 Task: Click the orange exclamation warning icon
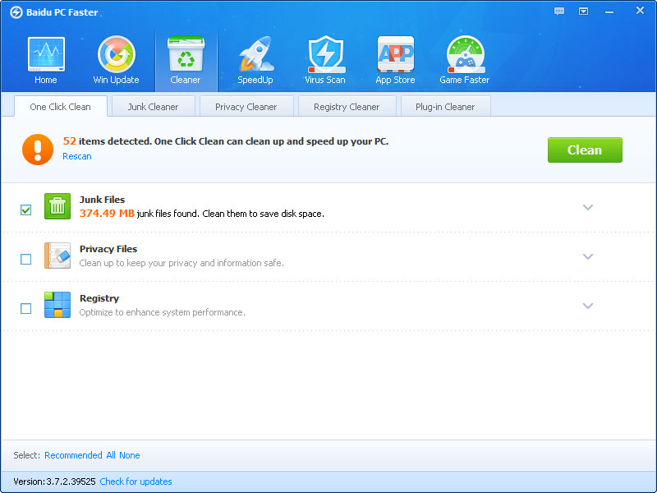38,150
